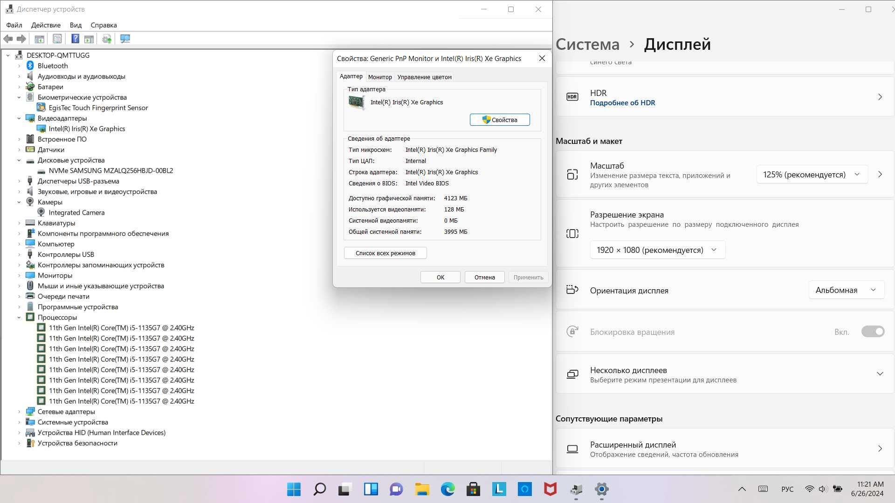Image resolution: width=895 pixels, height=503 pixels.
Task: Click OK in properties dialog
Action: pos(441,277)
